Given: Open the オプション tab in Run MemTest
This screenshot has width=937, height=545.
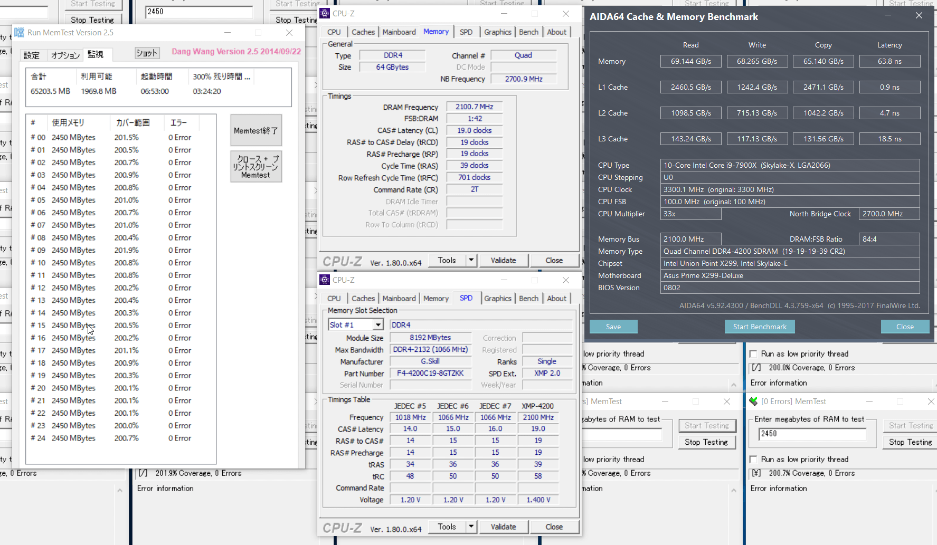Looking at the screenshot, I should (x=65, y=55).
